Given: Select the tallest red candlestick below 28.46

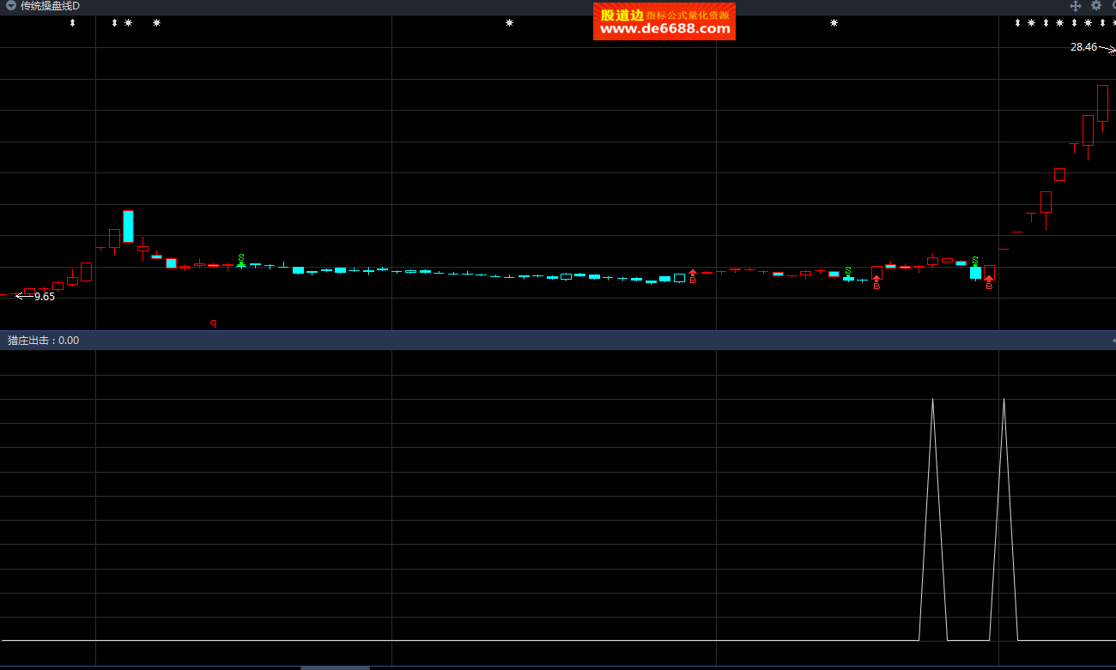Looking at the screenshot, I should point(1102,103).
